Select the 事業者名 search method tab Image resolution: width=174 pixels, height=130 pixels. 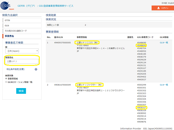[x=22, y=36]
